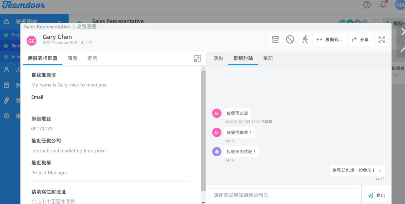
Task: Expand candidate panel to fullscreen
Action: click(x=382, y=40)
